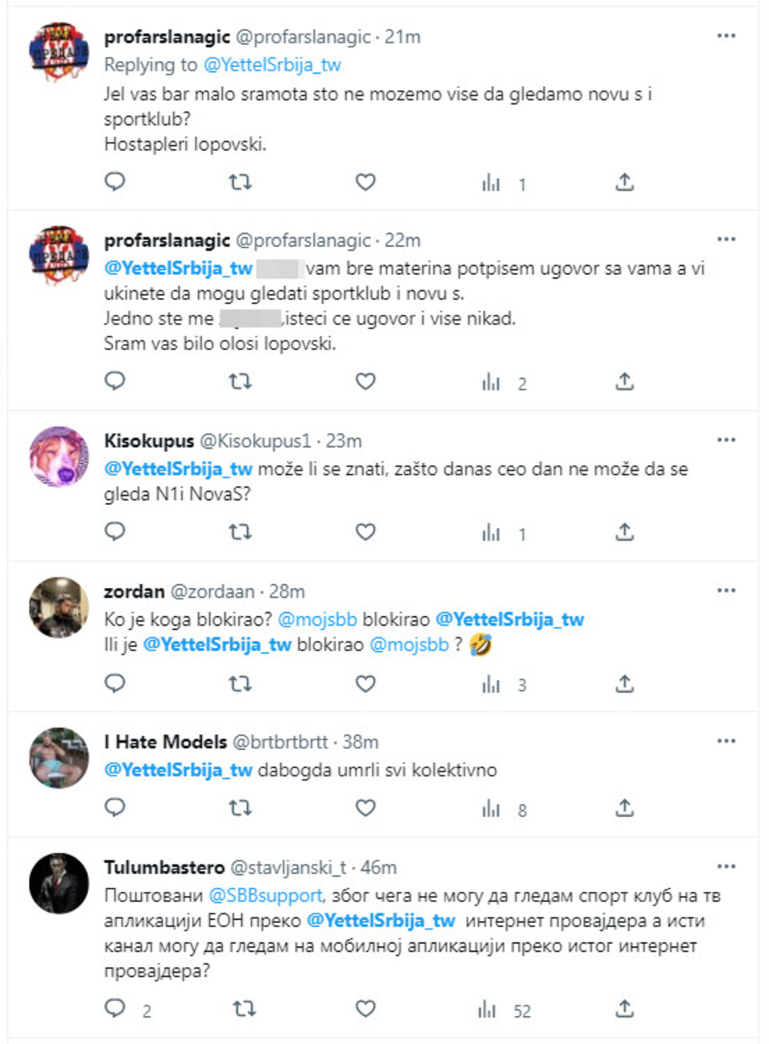This screenshot has height=1044, width=769.
Task: Open the more options menu on zordan's tweet
Action: click(728, 590)
